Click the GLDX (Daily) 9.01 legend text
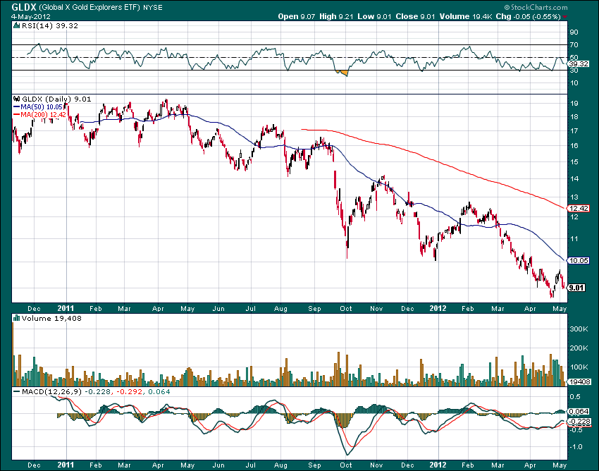The height and width of the screenshot is (471, 599). click(x=56, y=99)
